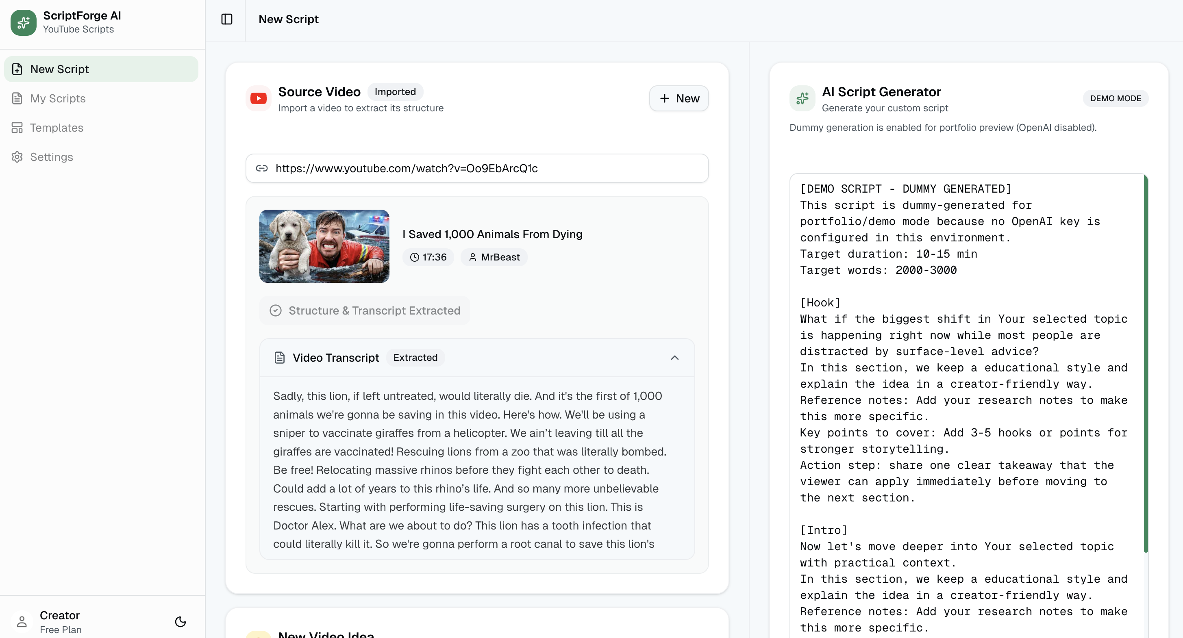Click the Target duration: 10-15 min line
Screen dimensions: 1183x638
click(889, 254)
